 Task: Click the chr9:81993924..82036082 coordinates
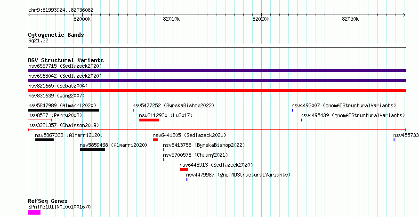coord(61,10)
